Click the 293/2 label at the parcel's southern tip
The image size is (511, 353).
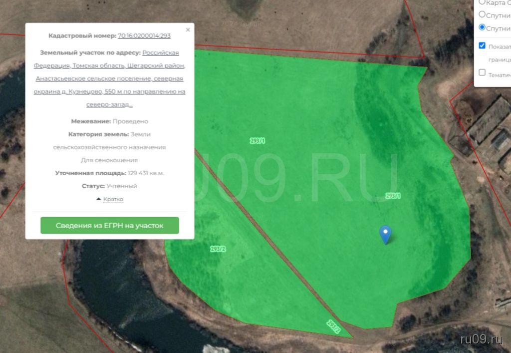tap(334, 326)
